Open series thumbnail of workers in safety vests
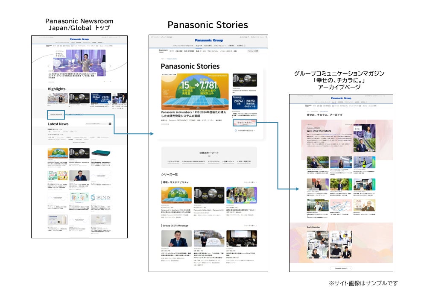The height and width of the screenshot is (296, 427). click(x=242, y=195)
